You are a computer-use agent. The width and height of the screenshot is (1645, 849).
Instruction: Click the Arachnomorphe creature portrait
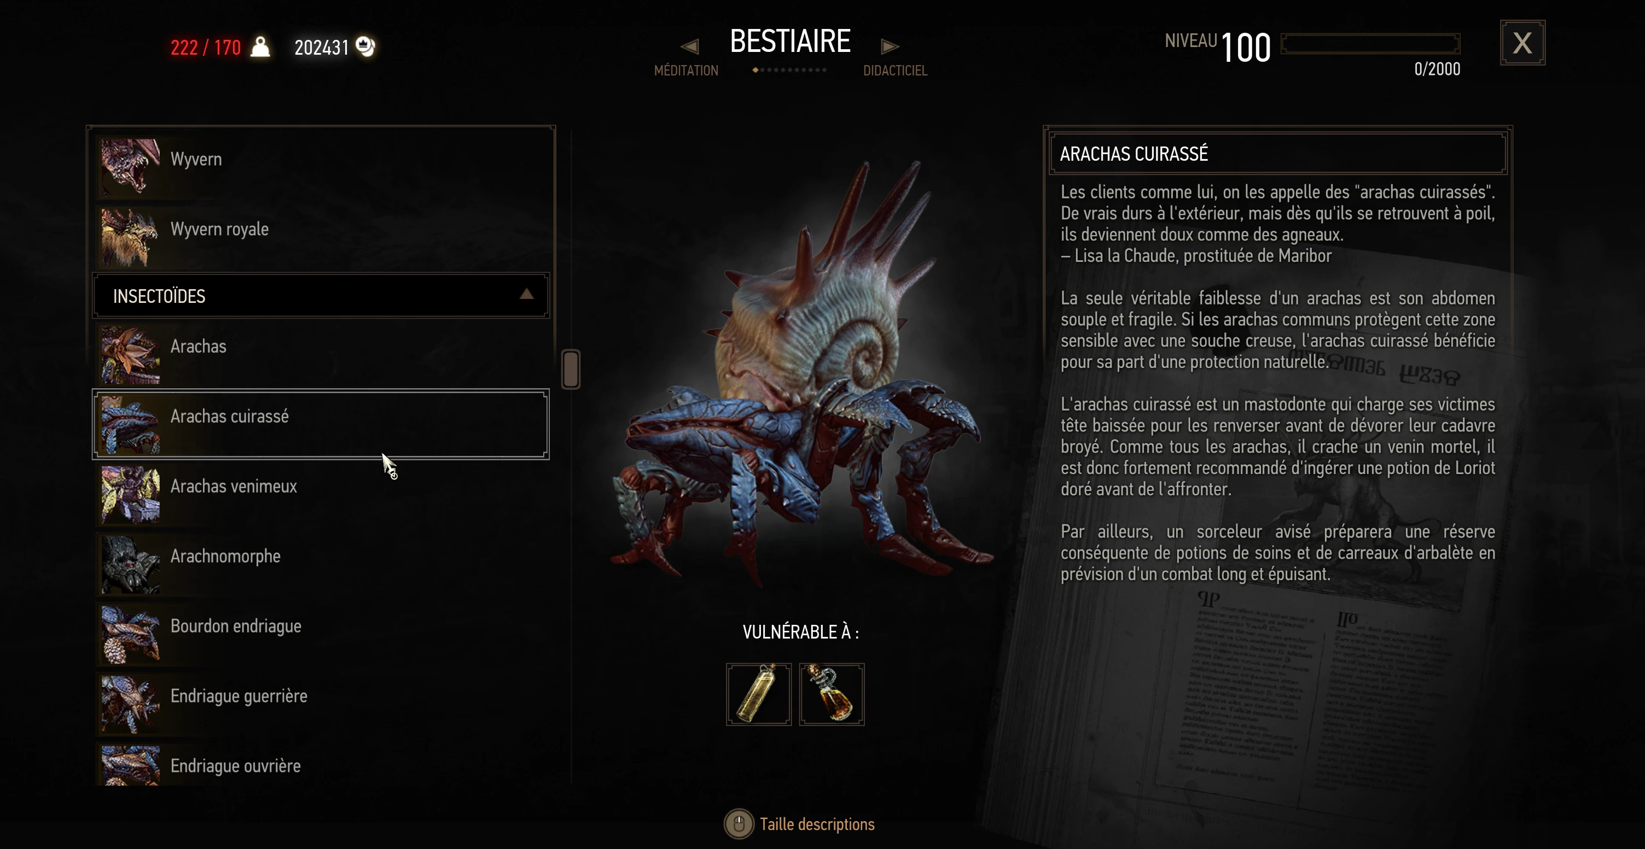click(131, 564)
